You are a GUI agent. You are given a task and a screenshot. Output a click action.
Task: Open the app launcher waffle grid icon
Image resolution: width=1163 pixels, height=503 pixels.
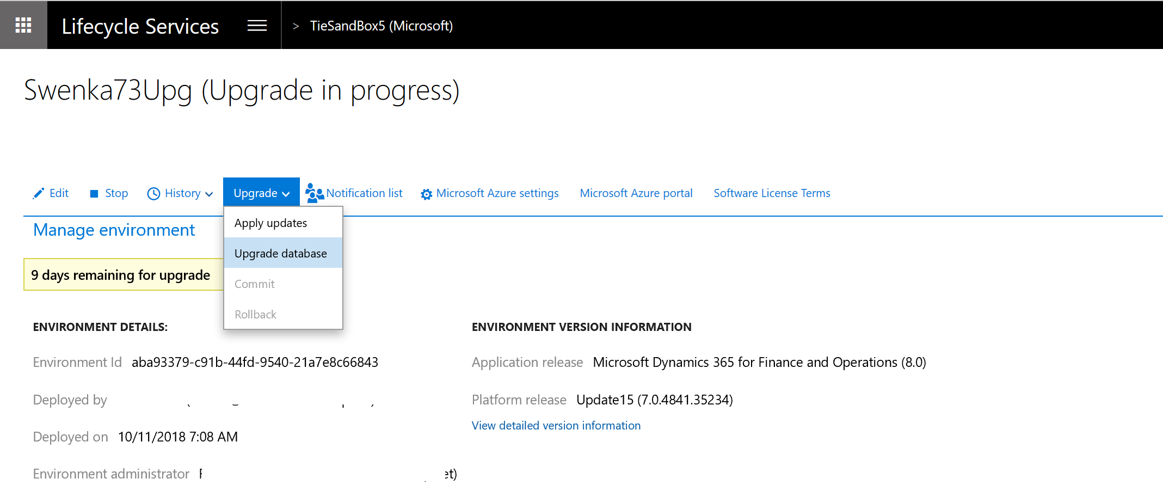[x=23, y=25]
